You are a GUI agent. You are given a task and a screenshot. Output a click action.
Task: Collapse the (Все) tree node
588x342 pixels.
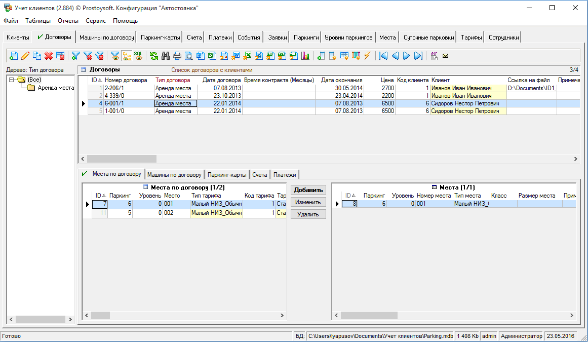[x=12, y=80]
